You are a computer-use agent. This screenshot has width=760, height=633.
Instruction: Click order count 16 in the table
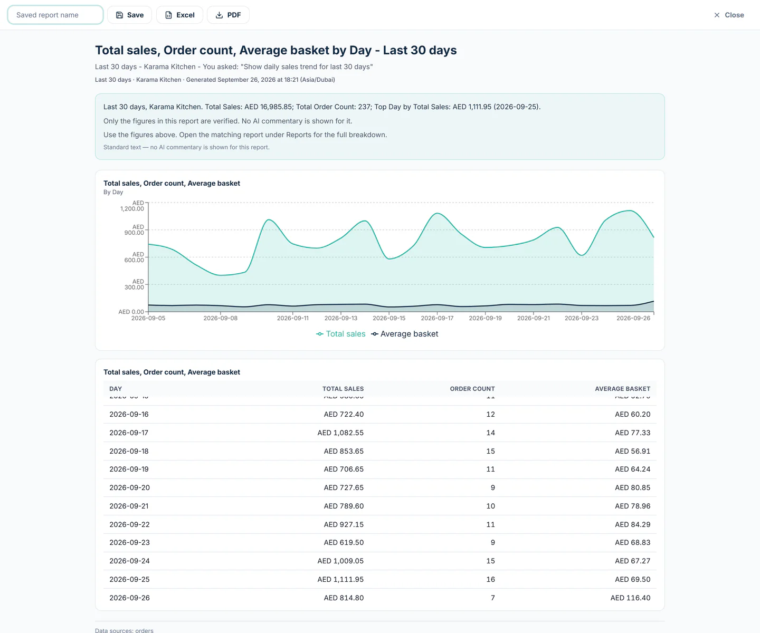tap(490, 580)
